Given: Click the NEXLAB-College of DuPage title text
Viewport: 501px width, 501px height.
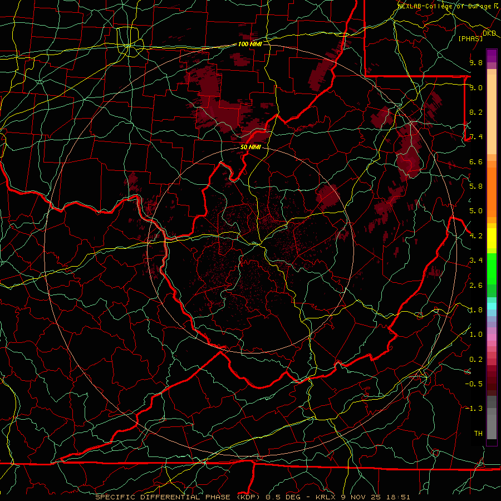Looking at the screenshot, I should 444,6.
